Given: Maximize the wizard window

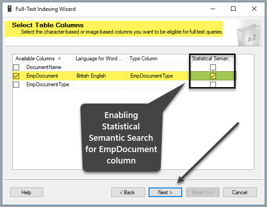Looking at the screenshot, I should 233,9.
